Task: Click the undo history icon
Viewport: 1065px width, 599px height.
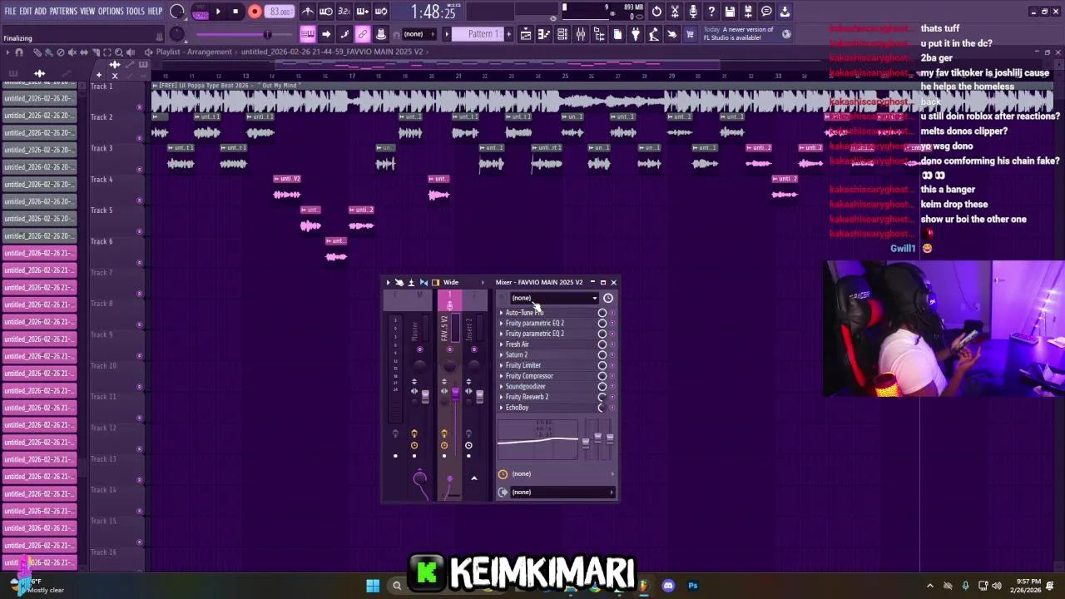Action: pos(656,12)
